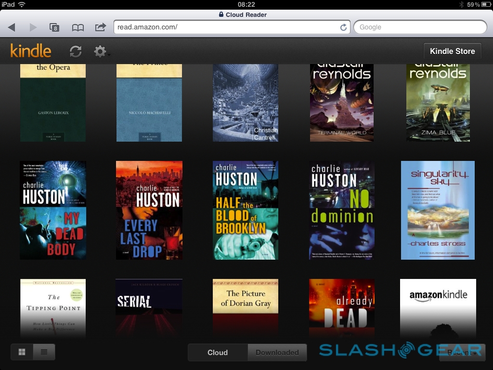The width and height of the screenshot is (493, 370).
Task: Tap the Safari share icon
Action: 101,27
